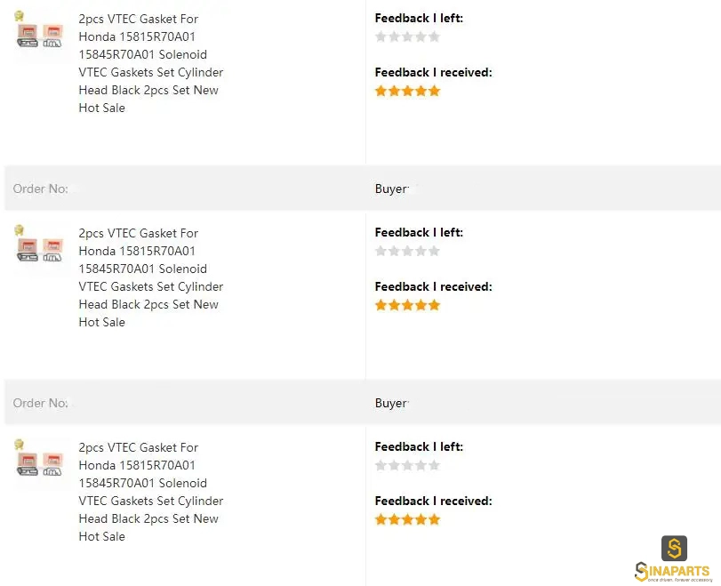Rate three stars under third 'Feedback I left'

(x=407, y=465)
